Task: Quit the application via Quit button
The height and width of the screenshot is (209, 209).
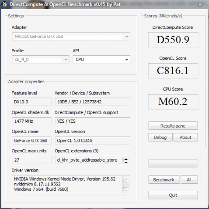Action: pos(173,195)
